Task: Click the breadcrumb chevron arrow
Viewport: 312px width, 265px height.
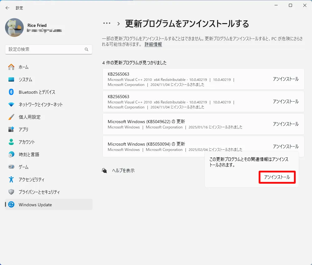Action: point(119,24)
